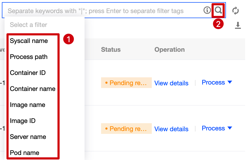The image size is (247, 160).
Task: Choose Container ID from filter list
Action: click(28, 73)
